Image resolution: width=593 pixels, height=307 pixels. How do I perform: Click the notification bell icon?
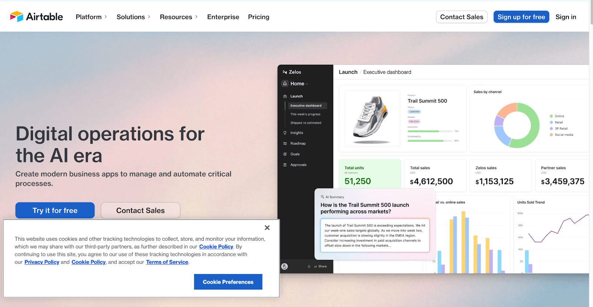pos(309,267)
